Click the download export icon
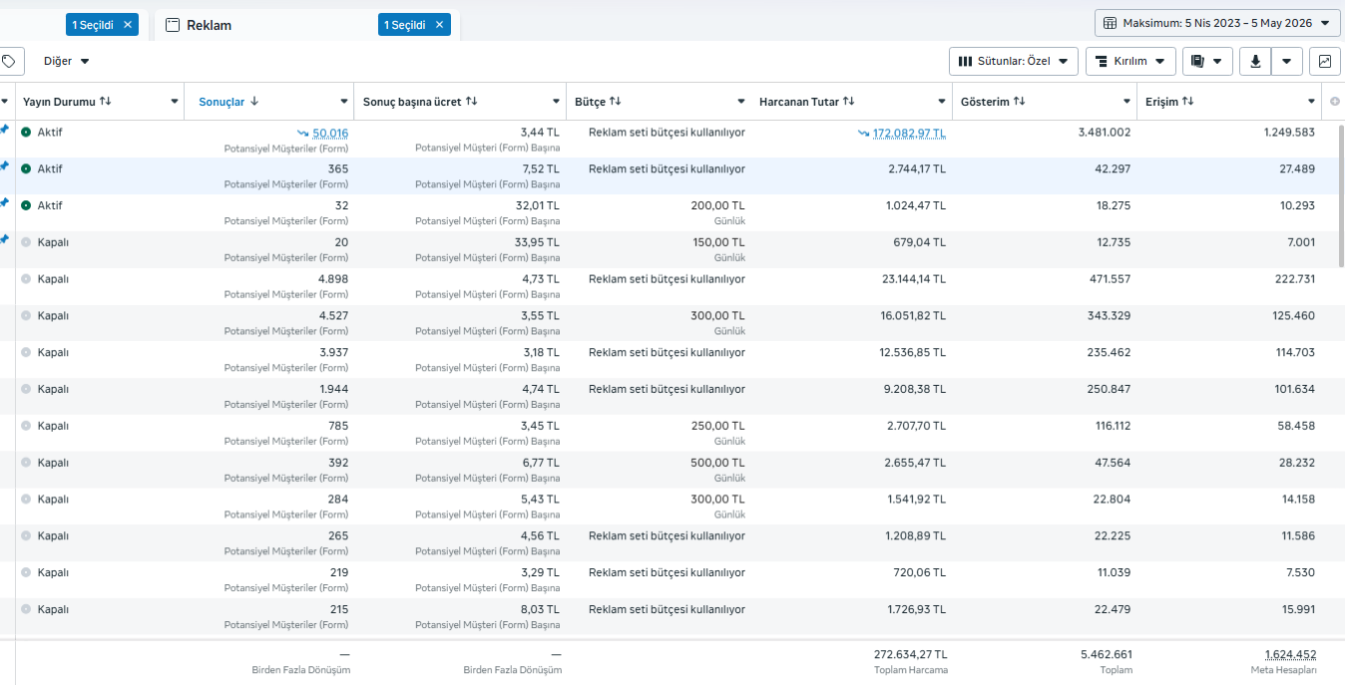Screen dimensions: 1345x685 click(1255, 61)
